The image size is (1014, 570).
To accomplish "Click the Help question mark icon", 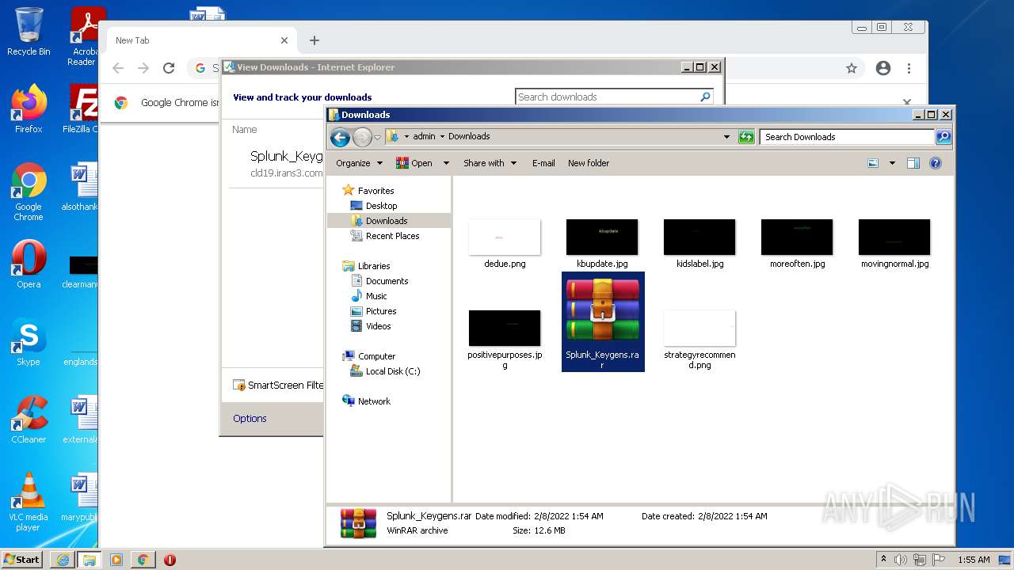I will [936, 163].
